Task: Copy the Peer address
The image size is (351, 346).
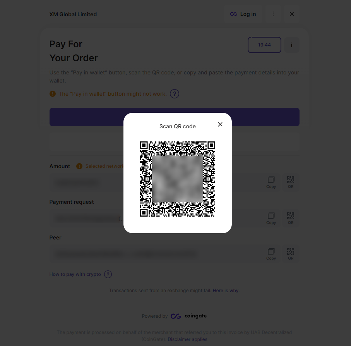Action: (x=271, y=254)
